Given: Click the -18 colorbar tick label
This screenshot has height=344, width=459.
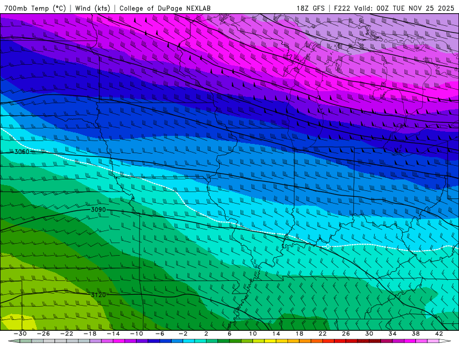Looking at the screenshot, I should 90,334.
